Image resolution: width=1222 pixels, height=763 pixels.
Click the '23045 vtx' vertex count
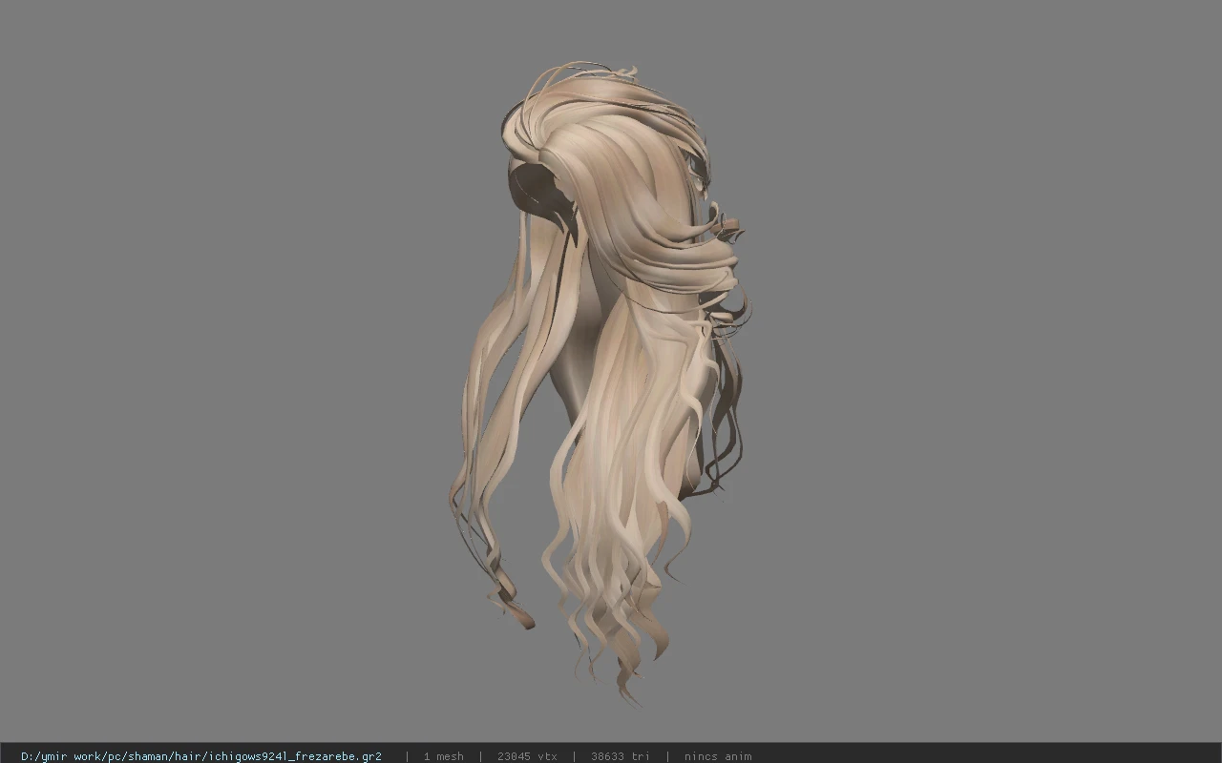point(527,756)
